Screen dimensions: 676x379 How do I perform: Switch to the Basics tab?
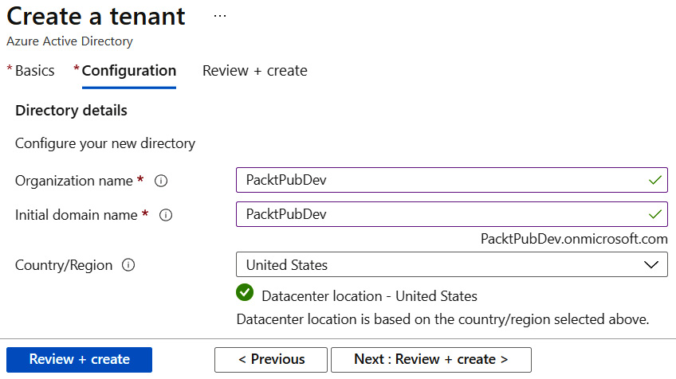(31, 71)
